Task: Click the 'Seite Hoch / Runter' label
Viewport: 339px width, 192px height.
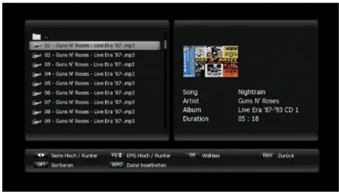Action: click(x=74, y=156)
